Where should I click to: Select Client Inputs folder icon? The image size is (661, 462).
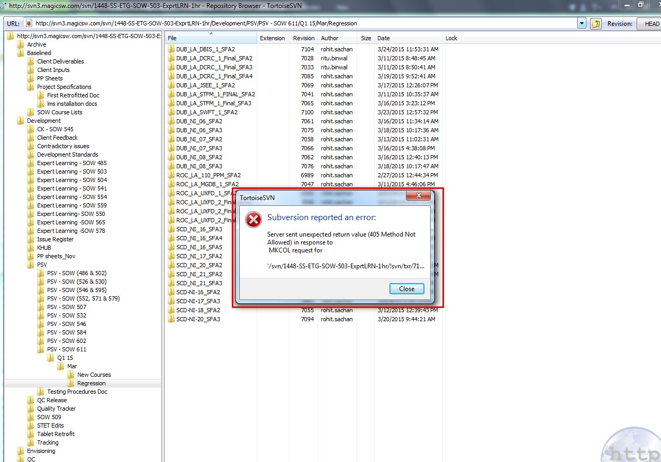(x=31, y=70)
